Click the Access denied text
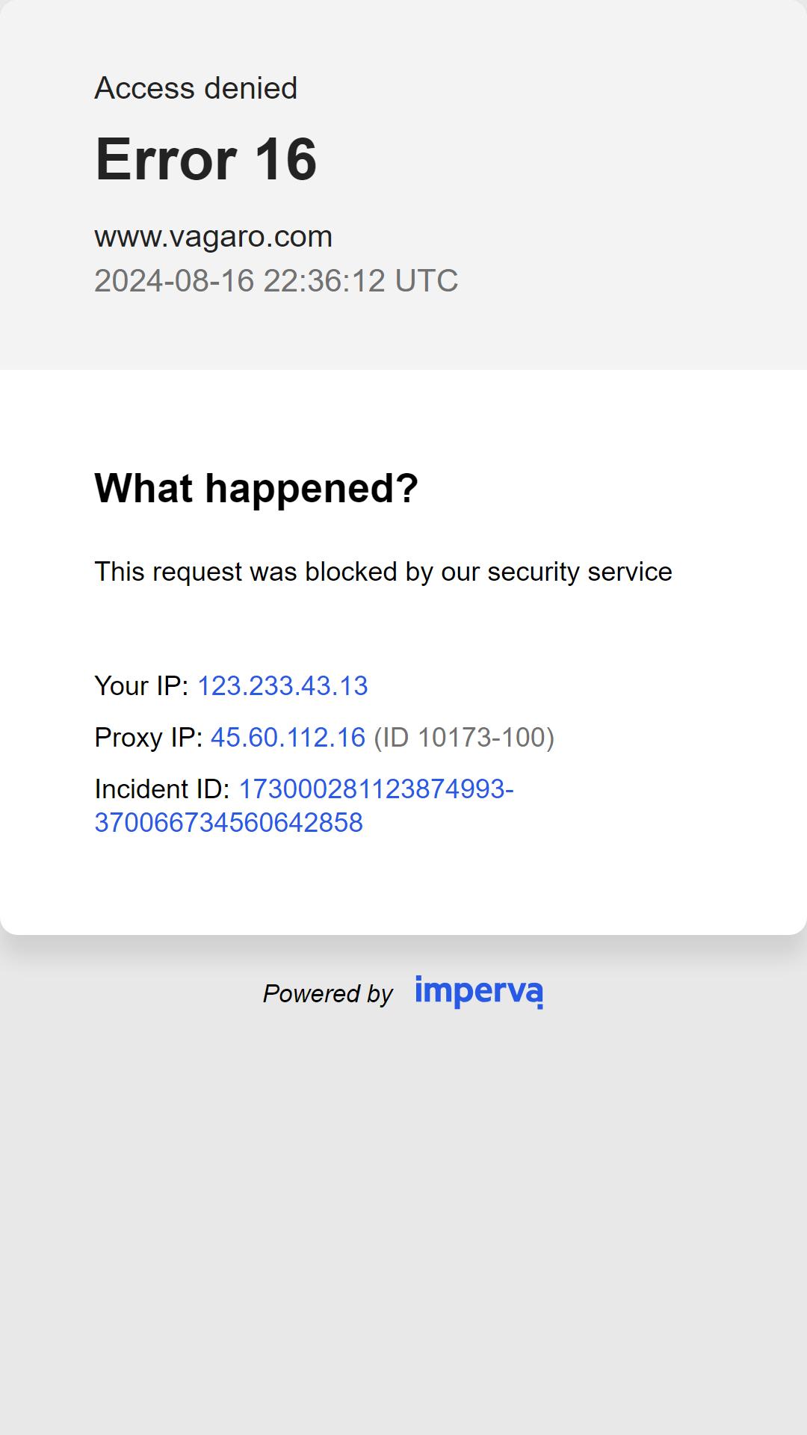Screen dimensions: 807x1435 point(196,88)
